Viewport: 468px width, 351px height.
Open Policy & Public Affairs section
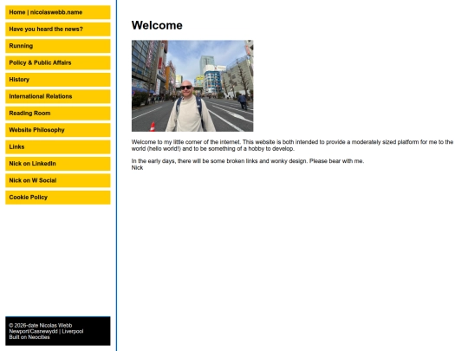(x=58, y=62)
